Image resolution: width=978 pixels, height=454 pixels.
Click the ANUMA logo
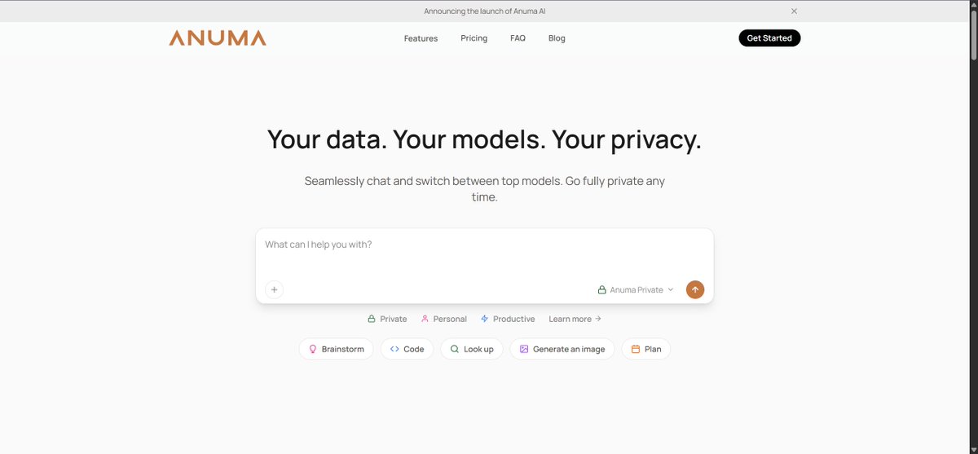pos(218,38)
